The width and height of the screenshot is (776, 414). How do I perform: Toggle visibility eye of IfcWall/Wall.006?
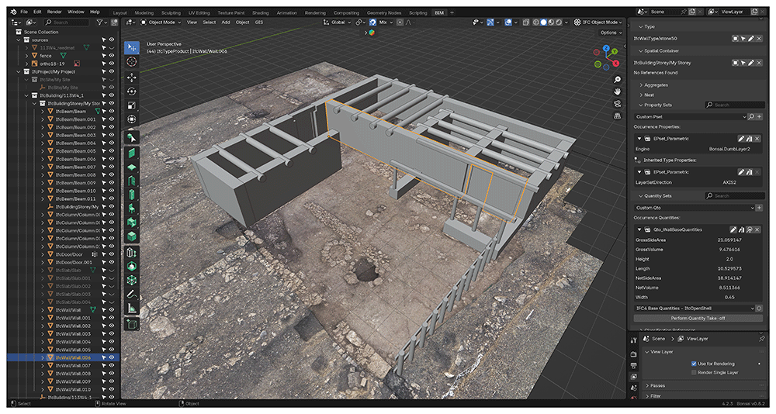[112, 357]
